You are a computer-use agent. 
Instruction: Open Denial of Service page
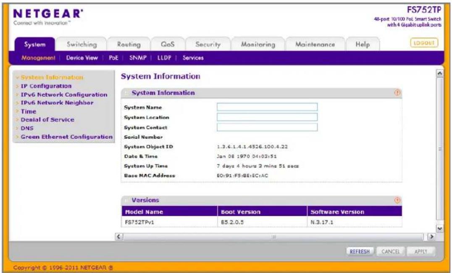pos(47,120)
